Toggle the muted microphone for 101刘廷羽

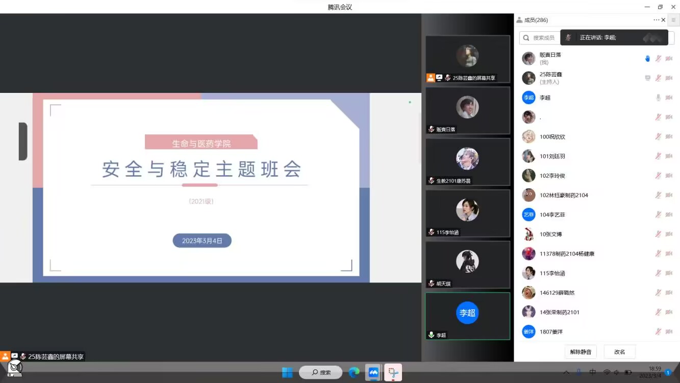pos(658,156)
